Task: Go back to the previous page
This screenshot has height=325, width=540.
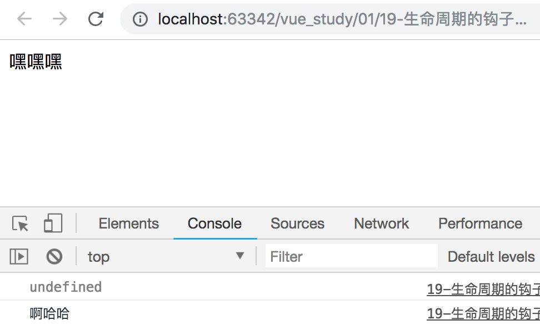Action: coord(24,18)
